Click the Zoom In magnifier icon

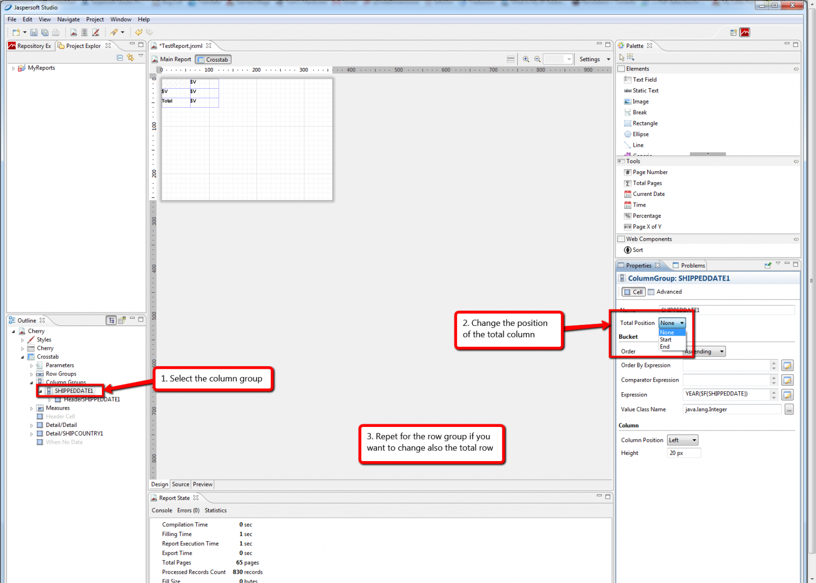pos(526,59)
